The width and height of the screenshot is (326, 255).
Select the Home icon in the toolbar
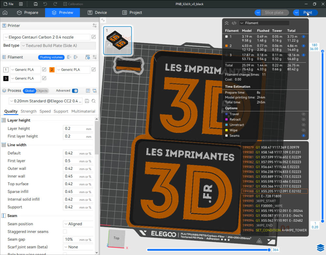[x=5, y=12]
